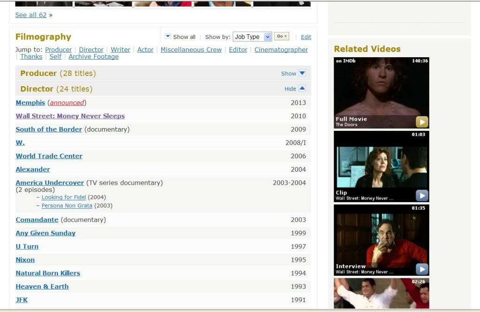Click the Wall Street clip thumbnail image
480x312 pixels.
coord(381,167)
